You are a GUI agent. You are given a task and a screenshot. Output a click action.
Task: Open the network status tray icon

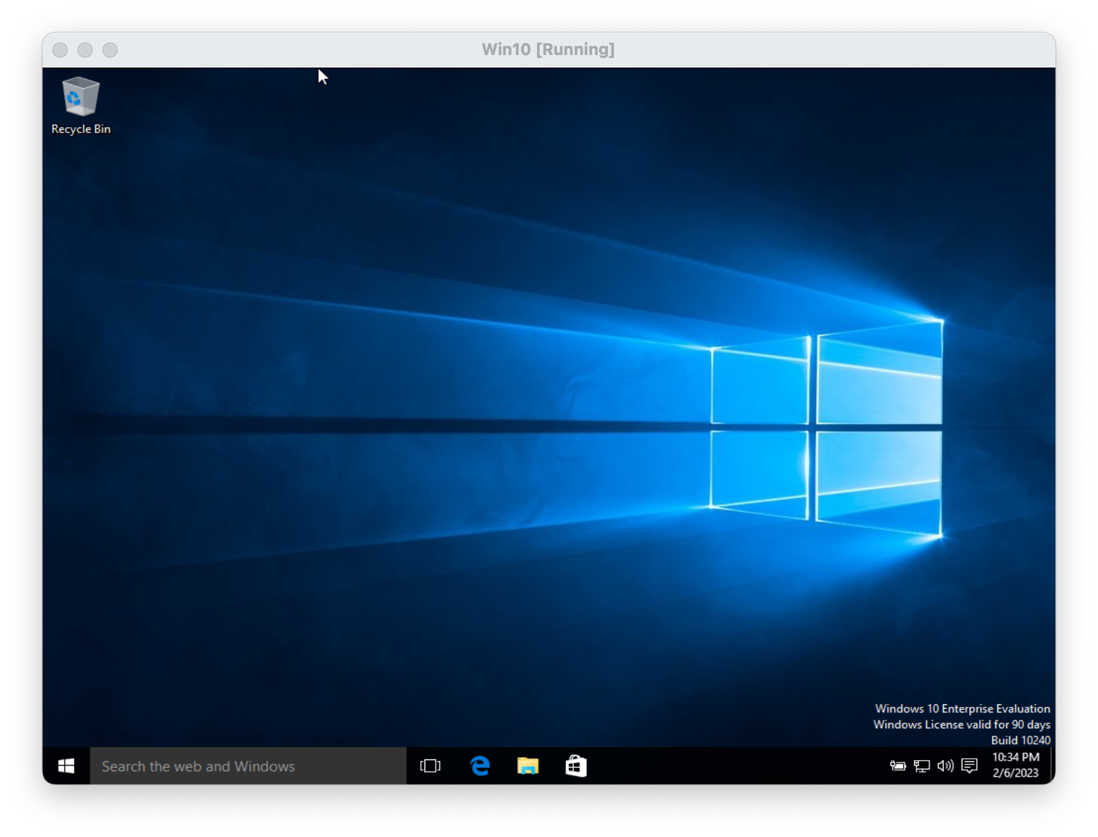coord(922,766)
